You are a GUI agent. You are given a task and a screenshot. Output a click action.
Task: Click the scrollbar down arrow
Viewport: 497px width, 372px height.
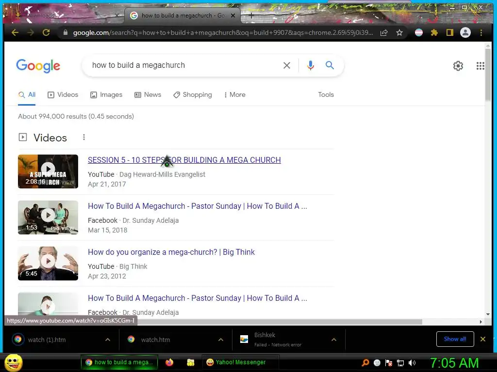coord(488,314)
